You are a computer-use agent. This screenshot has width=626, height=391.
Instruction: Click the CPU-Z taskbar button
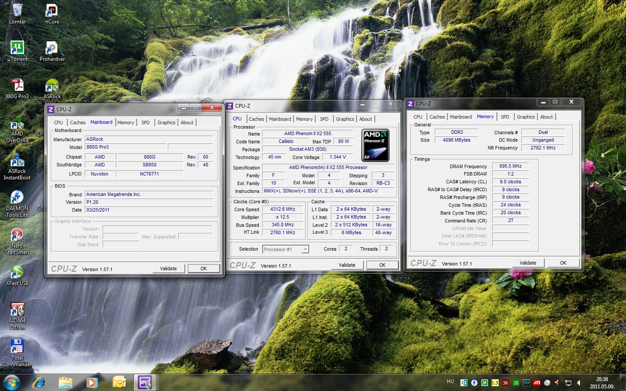pyautogui.click(x=145, y=382)
